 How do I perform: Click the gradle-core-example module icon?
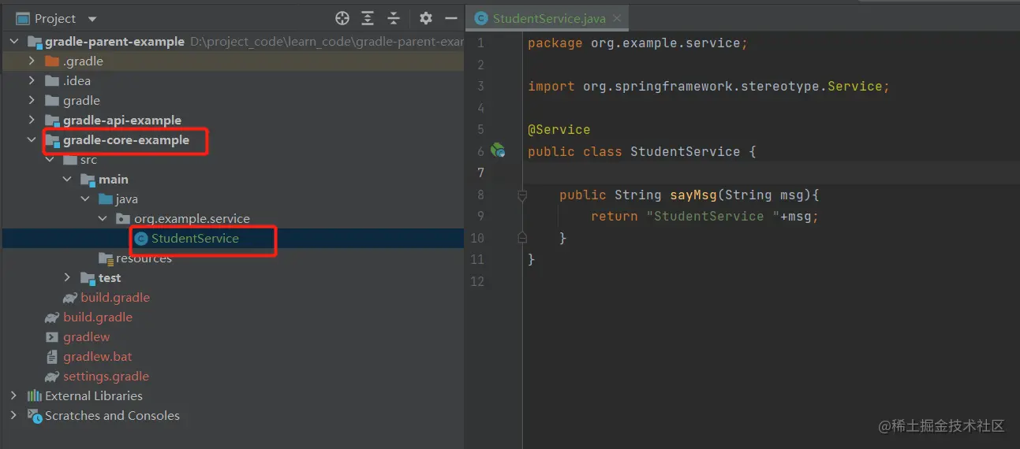[52, 140]
